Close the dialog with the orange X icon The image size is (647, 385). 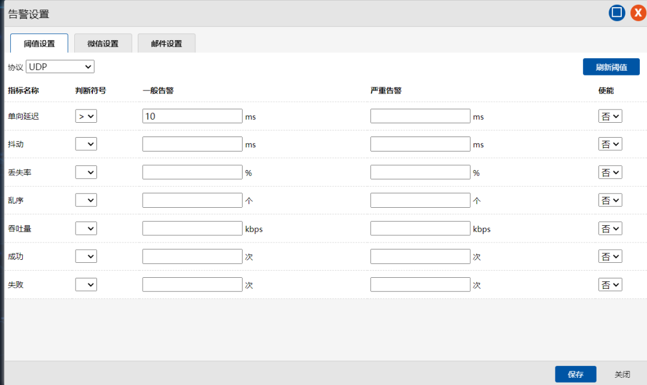(638, 13)
